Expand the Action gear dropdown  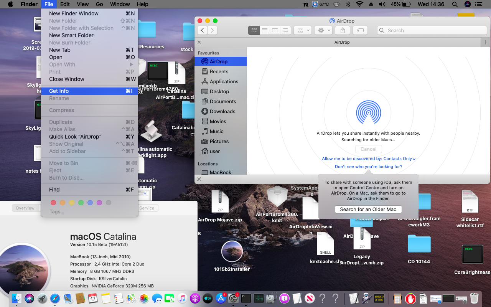point(323,30)
